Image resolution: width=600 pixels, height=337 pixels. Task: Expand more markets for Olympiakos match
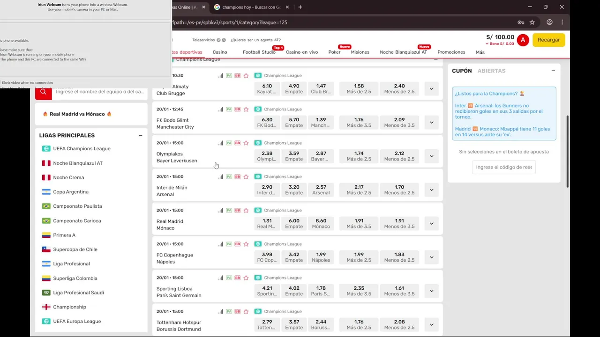432,156
